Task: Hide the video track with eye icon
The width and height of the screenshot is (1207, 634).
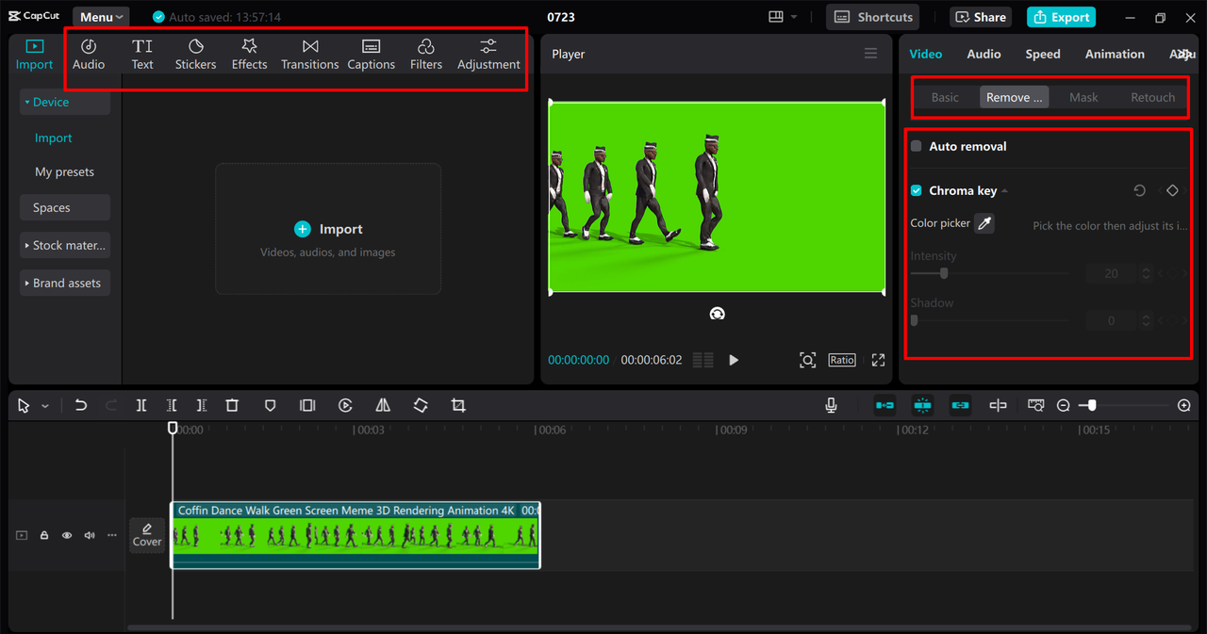Action: coord(67,535)
